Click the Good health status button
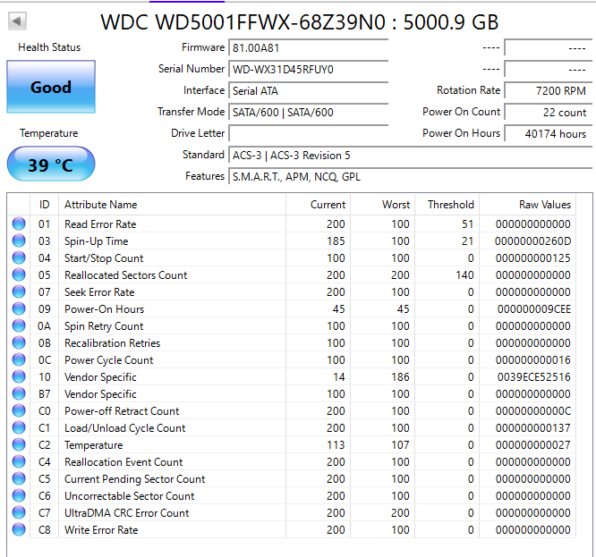The width and height of the screenshot is (596, 557). click(50, 87)
